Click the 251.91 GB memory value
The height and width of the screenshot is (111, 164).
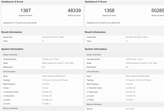click(x=130, y=109)
